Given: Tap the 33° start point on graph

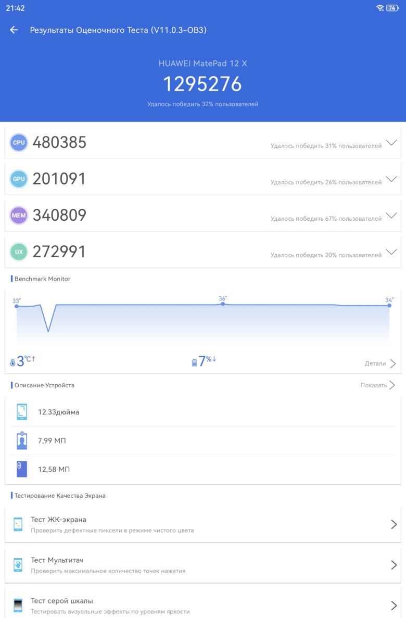Looking at the screenshot, I should [17, 306].
